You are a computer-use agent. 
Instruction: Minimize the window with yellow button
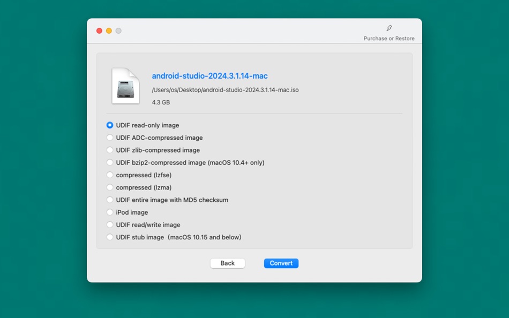(x=109, y=31)
